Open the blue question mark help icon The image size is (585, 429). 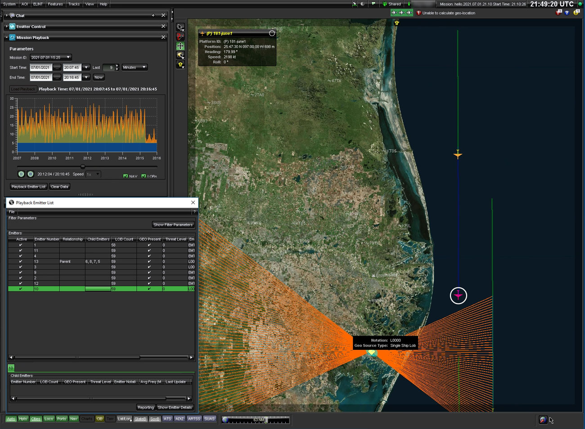click(567, 13)
